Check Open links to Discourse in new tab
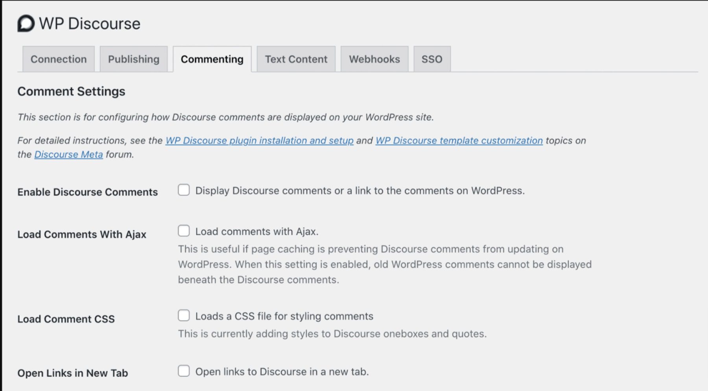Screen dimensions: 708x391 (184, 371)
